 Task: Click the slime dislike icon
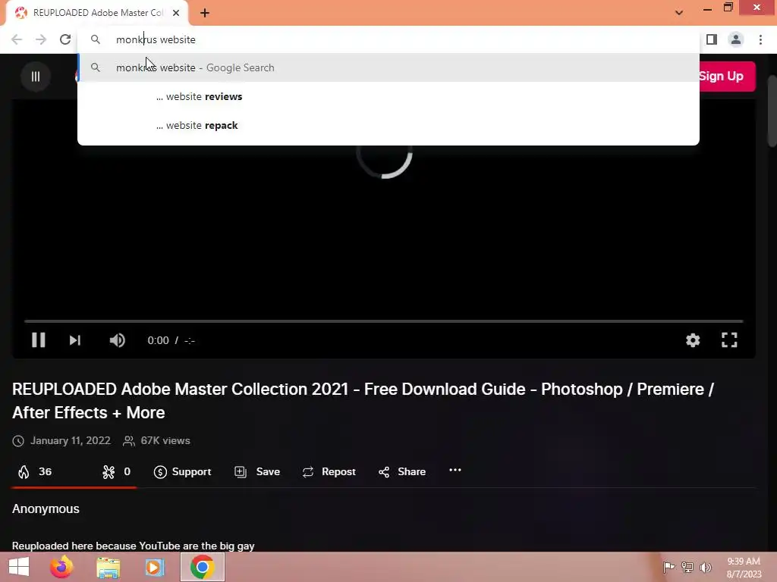coord(109,471)
